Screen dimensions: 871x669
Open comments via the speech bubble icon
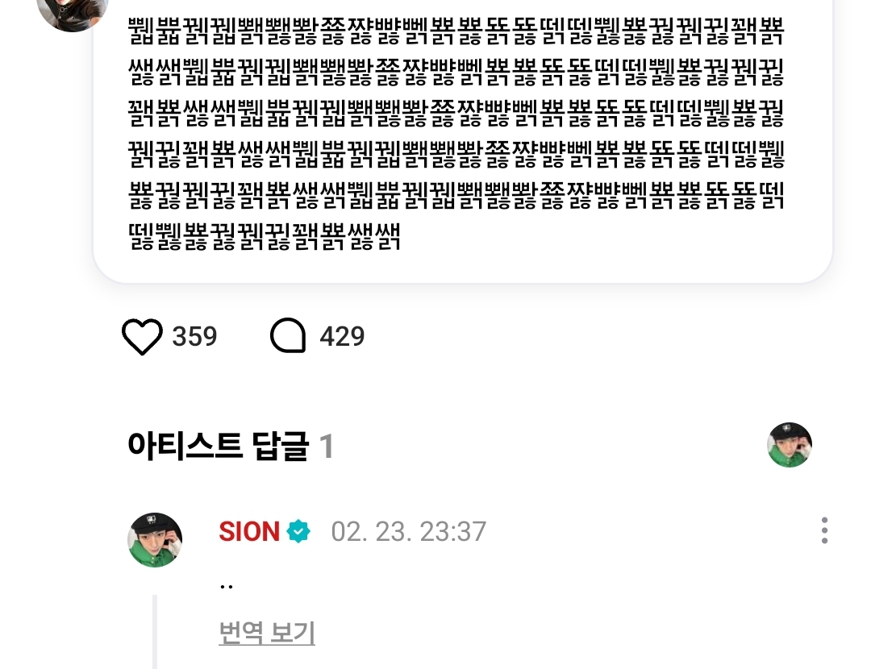tap(288, 336)
